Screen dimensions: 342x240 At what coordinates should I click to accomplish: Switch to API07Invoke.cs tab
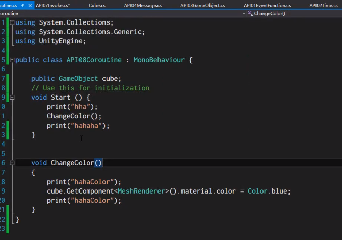53,6
